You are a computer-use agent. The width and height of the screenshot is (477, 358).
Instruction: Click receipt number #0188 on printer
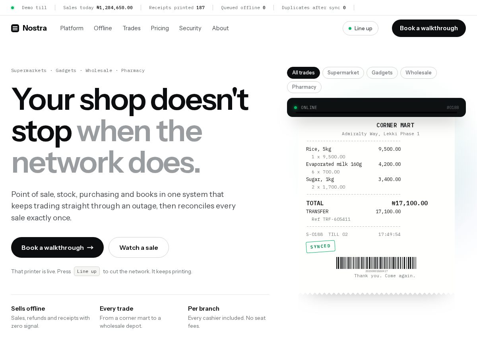point(453,107)
